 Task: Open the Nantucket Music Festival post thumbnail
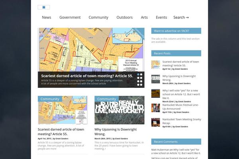(156, 108)
